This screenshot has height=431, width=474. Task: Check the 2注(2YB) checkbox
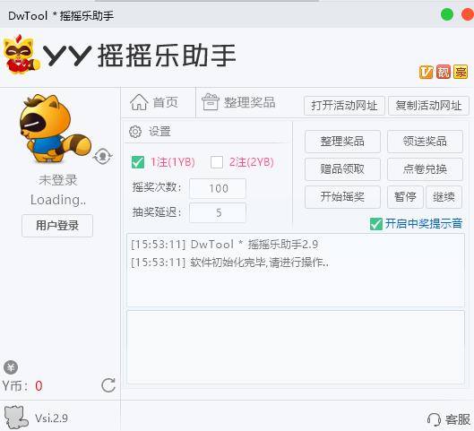(217, 162)
